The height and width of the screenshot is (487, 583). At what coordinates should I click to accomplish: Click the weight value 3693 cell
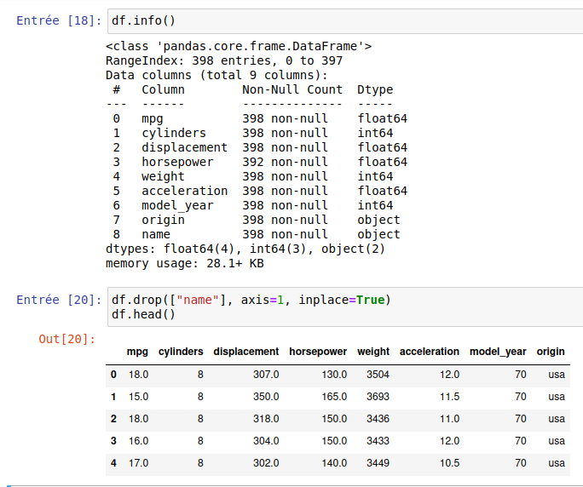pyautogui.click(x=378, y=397)
